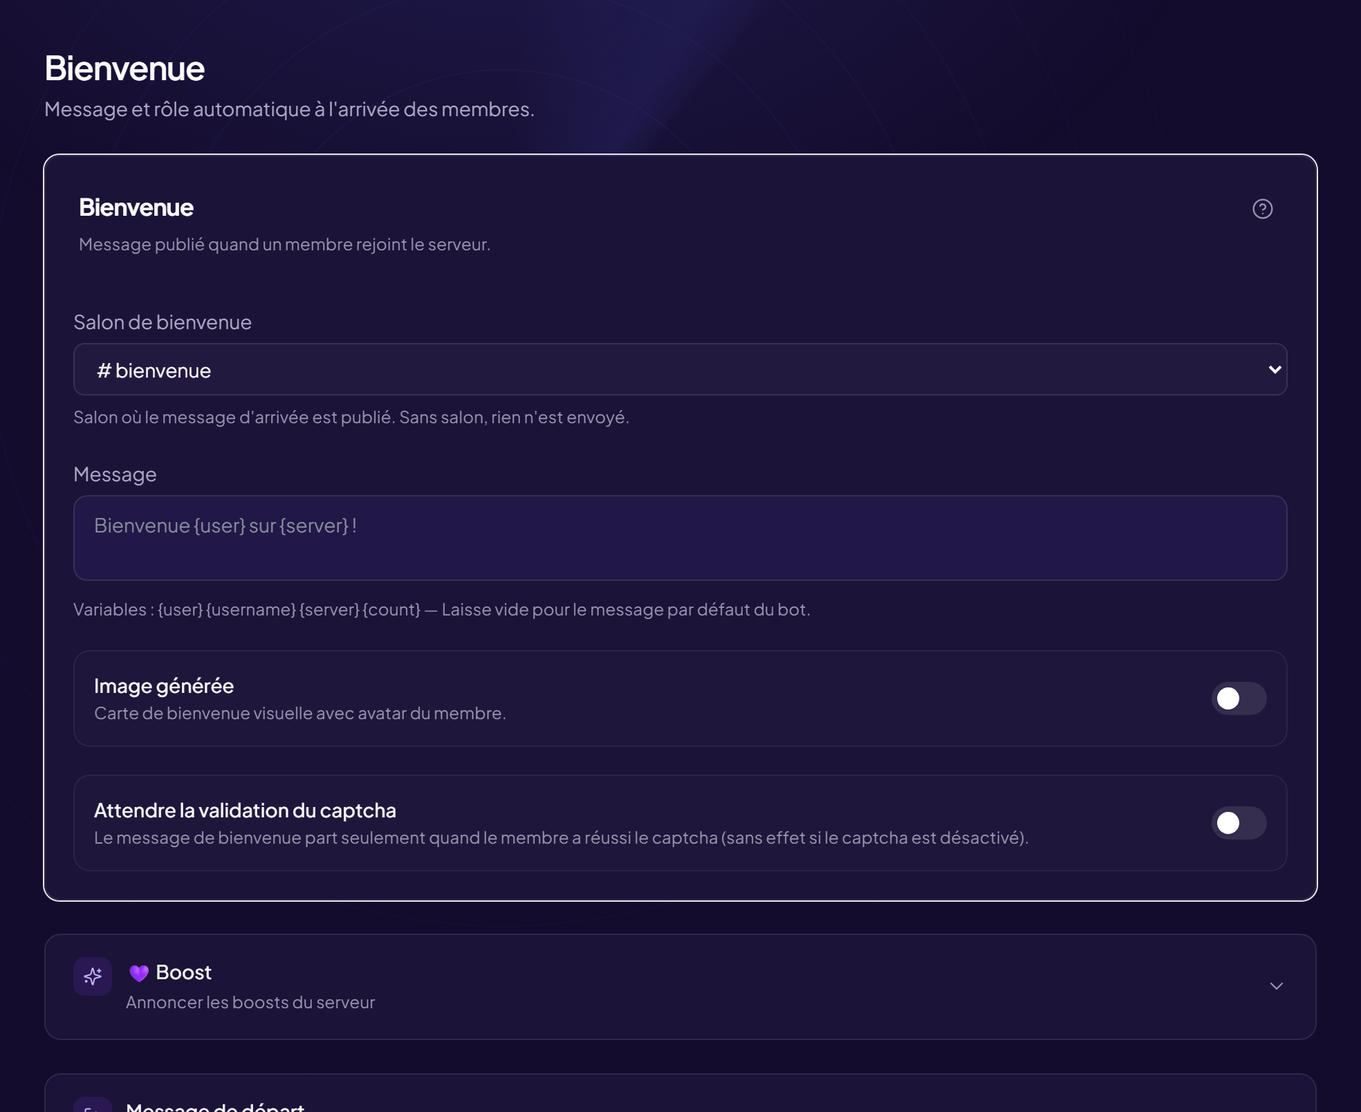Image resolution: width=1361 pixels, height=1112 pixels.
Task: Click the Message field label
Action: 115,474
